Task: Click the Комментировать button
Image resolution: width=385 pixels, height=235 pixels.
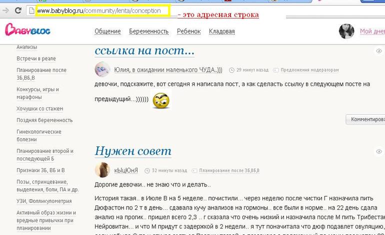Action: pos(365,119)
